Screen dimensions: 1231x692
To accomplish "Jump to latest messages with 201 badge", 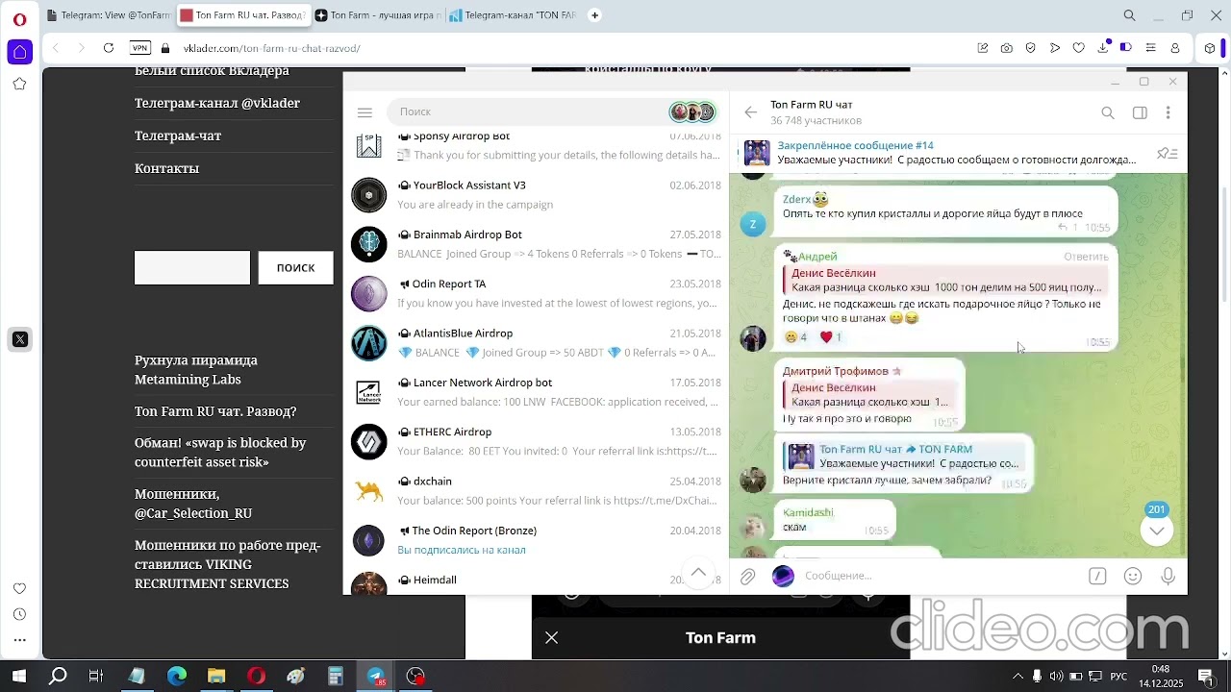I will point(1156,530).
